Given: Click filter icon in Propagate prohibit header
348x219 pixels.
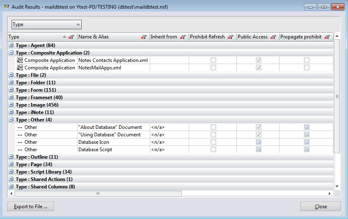Looking at the screenshot, I should [327, 37].
